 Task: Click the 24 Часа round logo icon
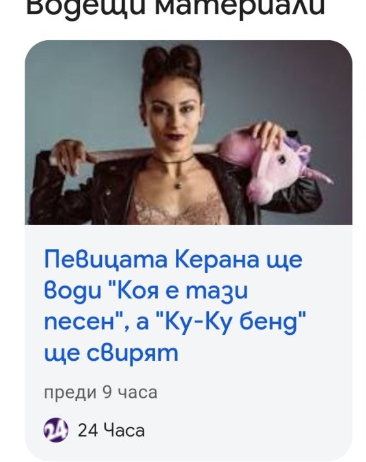56,430
